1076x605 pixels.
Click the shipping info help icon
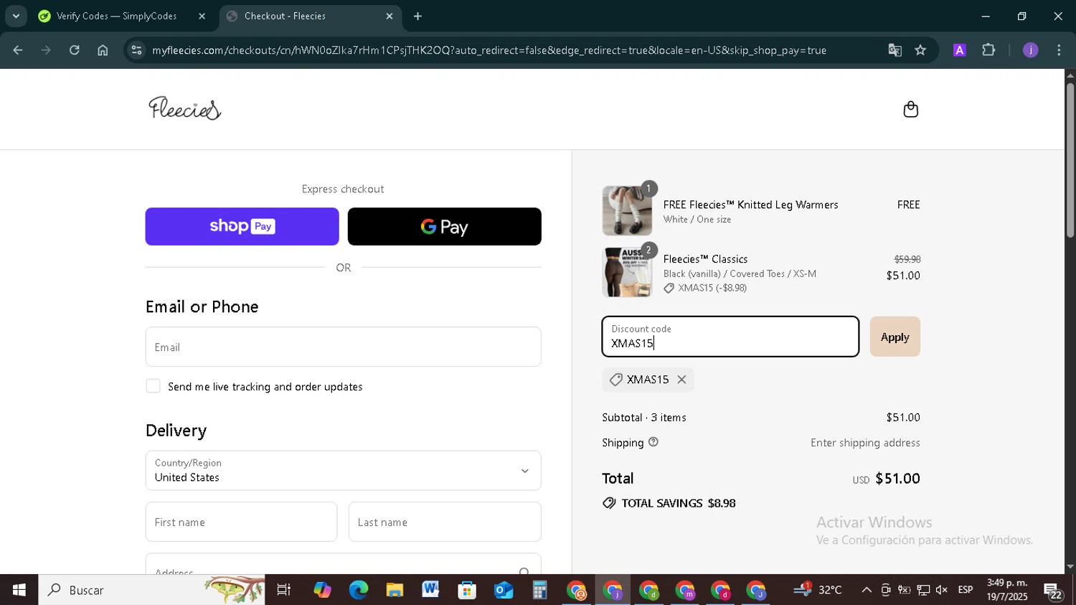[653, 442]
